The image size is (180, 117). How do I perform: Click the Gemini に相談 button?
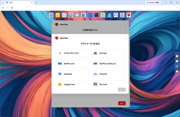[x=153, y=2]
